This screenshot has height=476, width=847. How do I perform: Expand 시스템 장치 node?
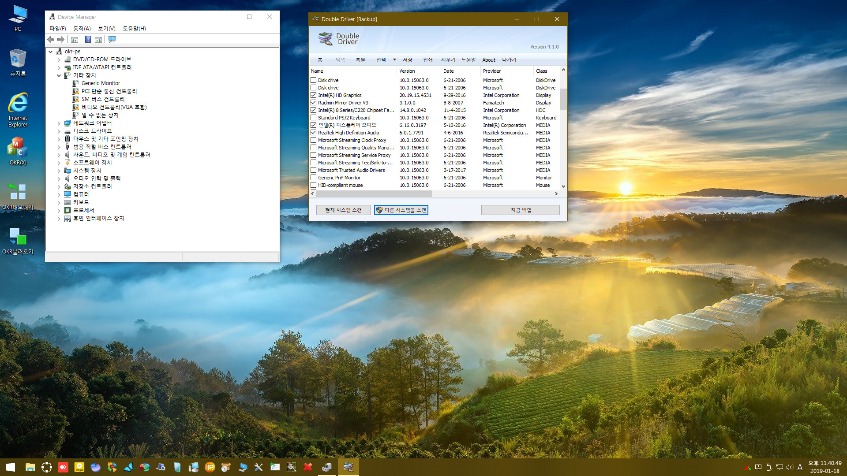coord(59,171)
